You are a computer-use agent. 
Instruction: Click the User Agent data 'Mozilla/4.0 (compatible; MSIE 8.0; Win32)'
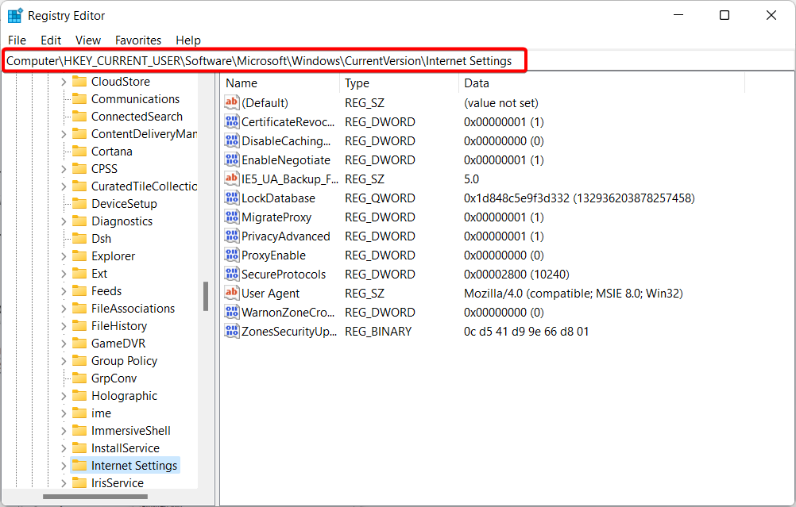click(x=573, y=294)
